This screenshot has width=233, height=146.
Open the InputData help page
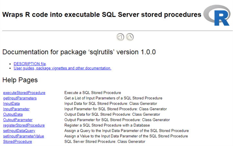point(11,104)
